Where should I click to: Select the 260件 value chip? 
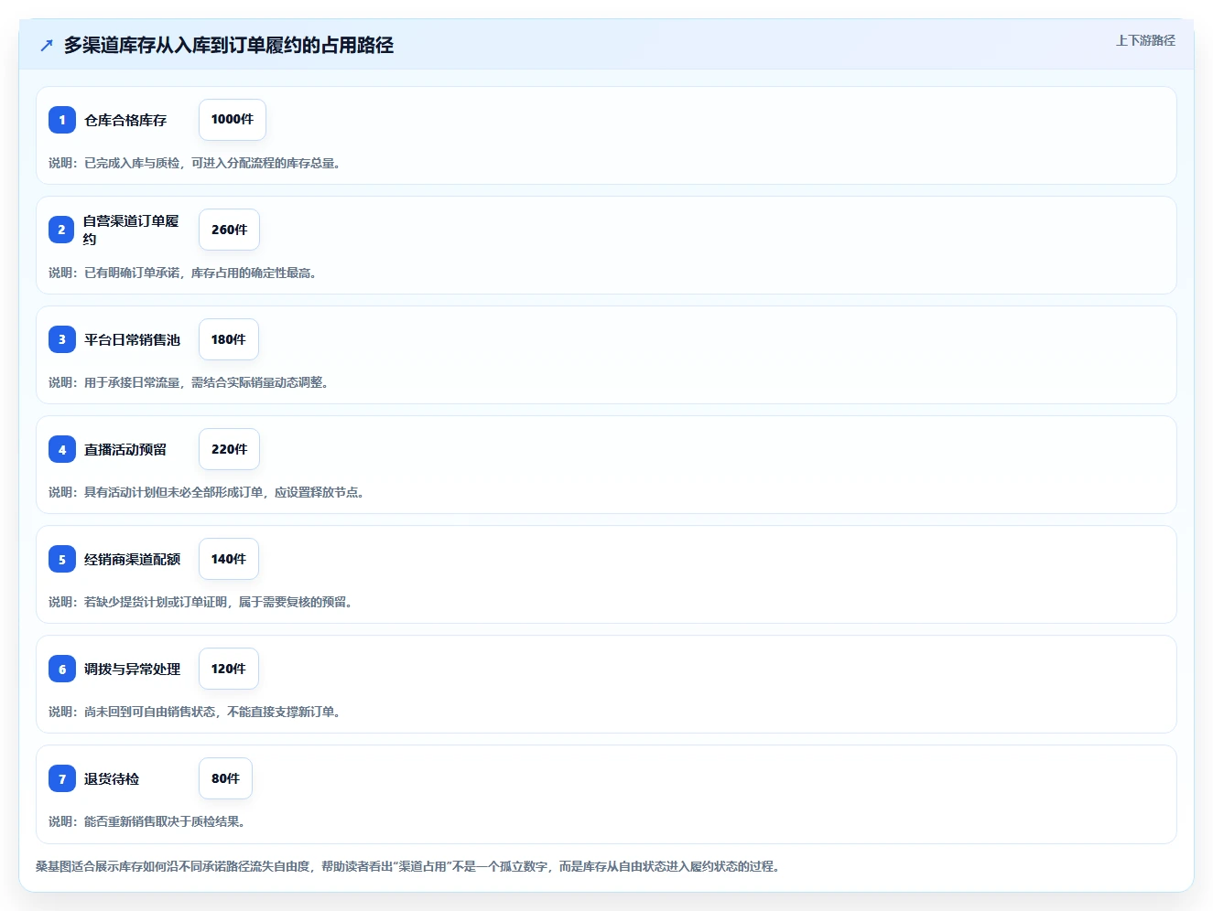pos(229,230)
